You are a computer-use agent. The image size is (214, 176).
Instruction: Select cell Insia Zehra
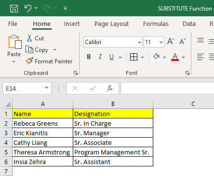tap(43, 162)
